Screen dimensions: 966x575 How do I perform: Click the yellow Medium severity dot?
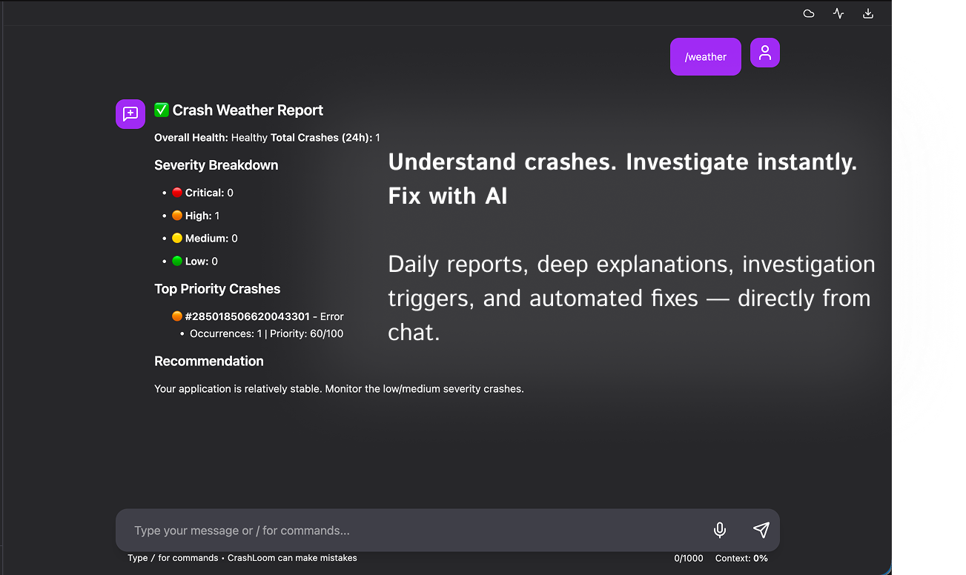coord(177,237)
